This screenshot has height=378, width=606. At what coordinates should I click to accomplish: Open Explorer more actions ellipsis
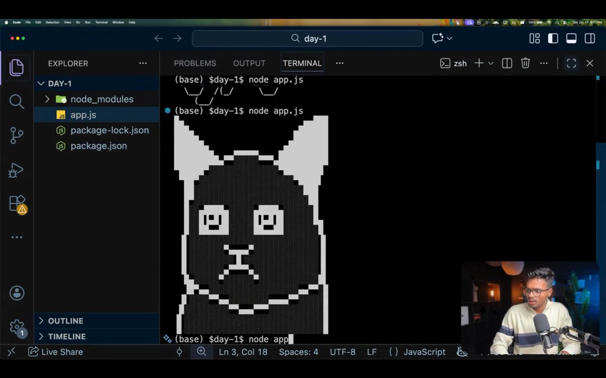pyautogui.click(x=143, y=64)
